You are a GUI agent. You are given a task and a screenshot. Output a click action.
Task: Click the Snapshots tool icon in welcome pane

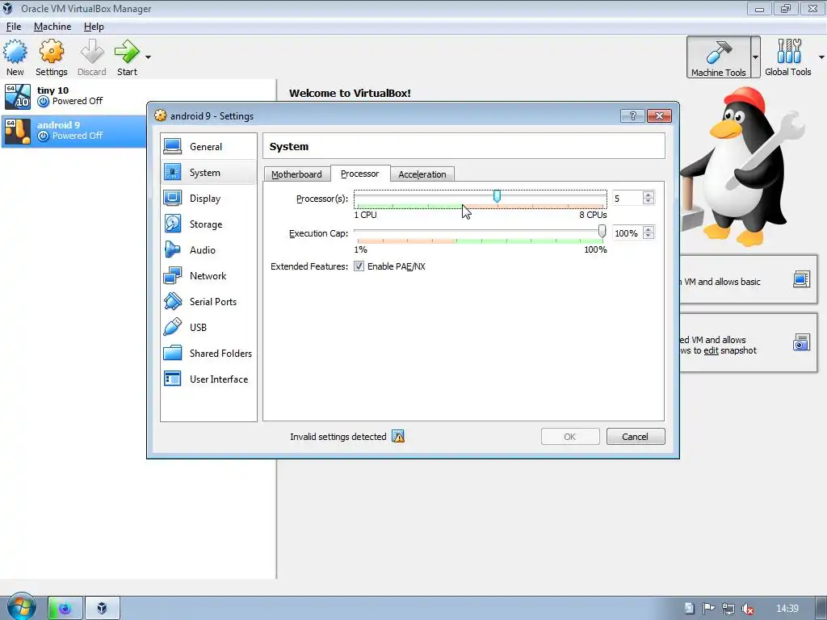click(801, 342)
